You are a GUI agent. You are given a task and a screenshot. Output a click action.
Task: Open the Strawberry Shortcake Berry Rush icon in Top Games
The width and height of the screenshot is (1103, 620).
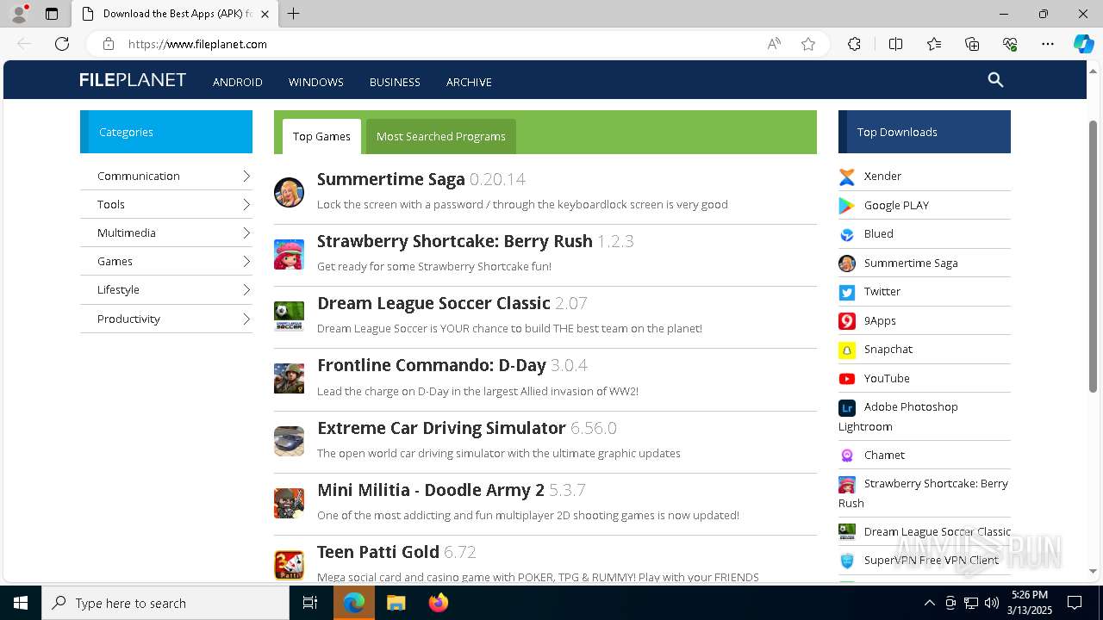pos(289,255)
